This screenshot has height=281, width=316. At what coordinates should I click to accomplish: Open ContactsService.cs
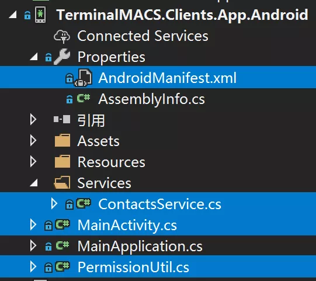pos(159,204)
